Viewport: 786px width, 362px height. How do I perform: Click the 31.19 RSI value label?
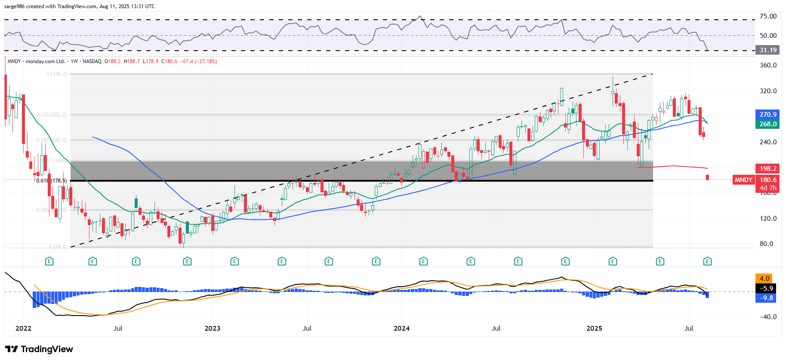pyautogui.click(x=768, y=50)
